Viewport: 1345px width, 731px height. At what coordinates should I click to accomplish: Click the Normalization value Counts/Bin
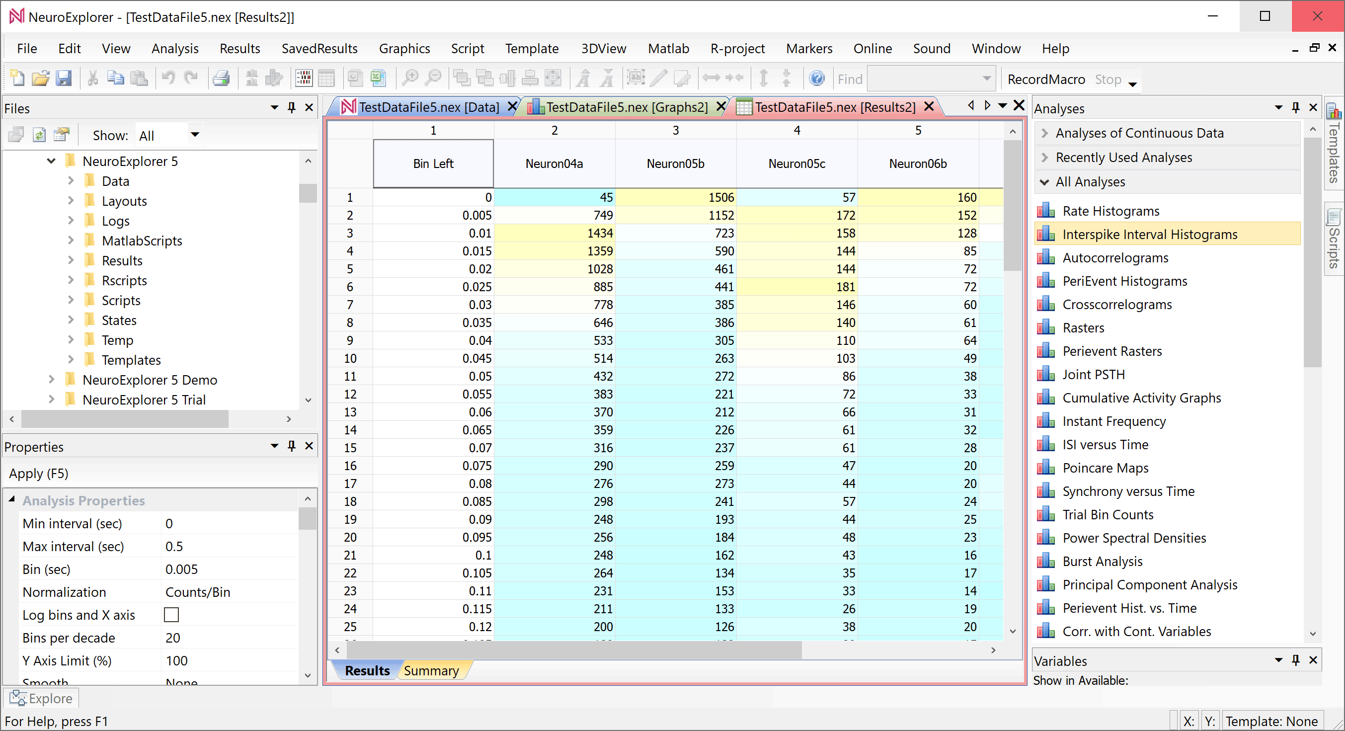[x=230, y=592]
